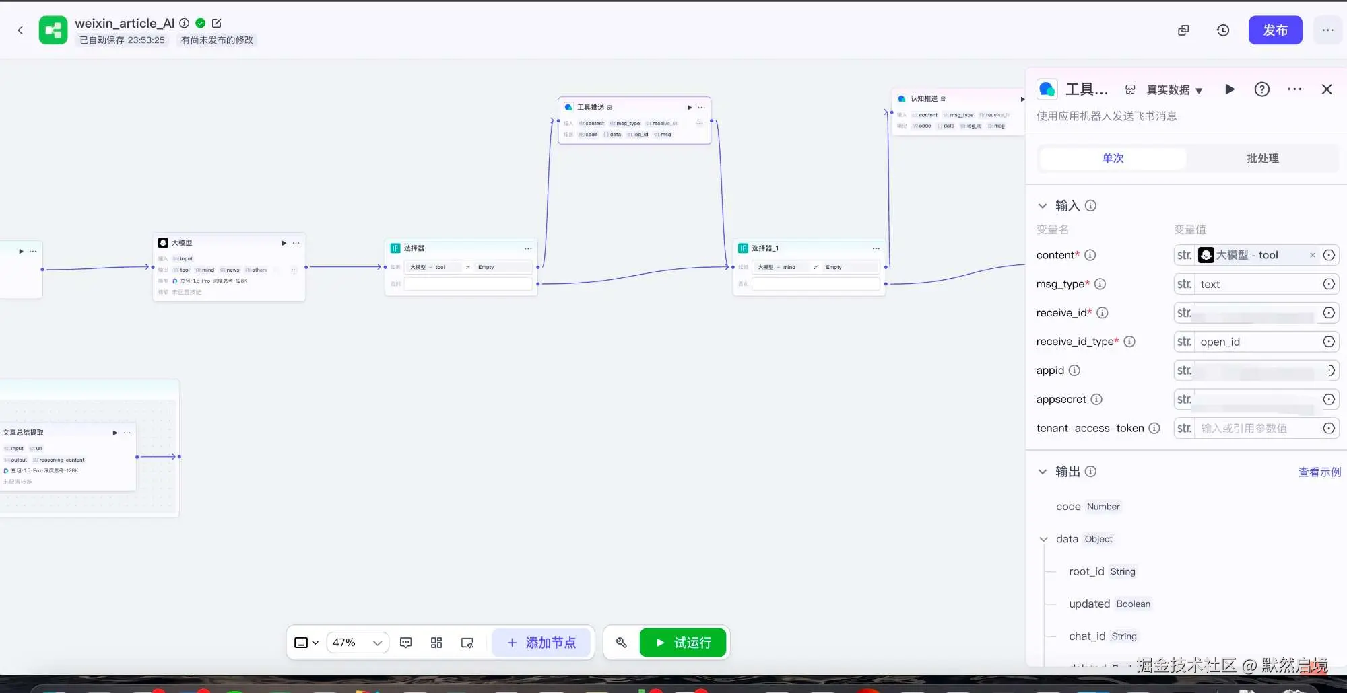The image size is (1347, 693).
Task: Close the node settings side panel
Action: 1327,89
